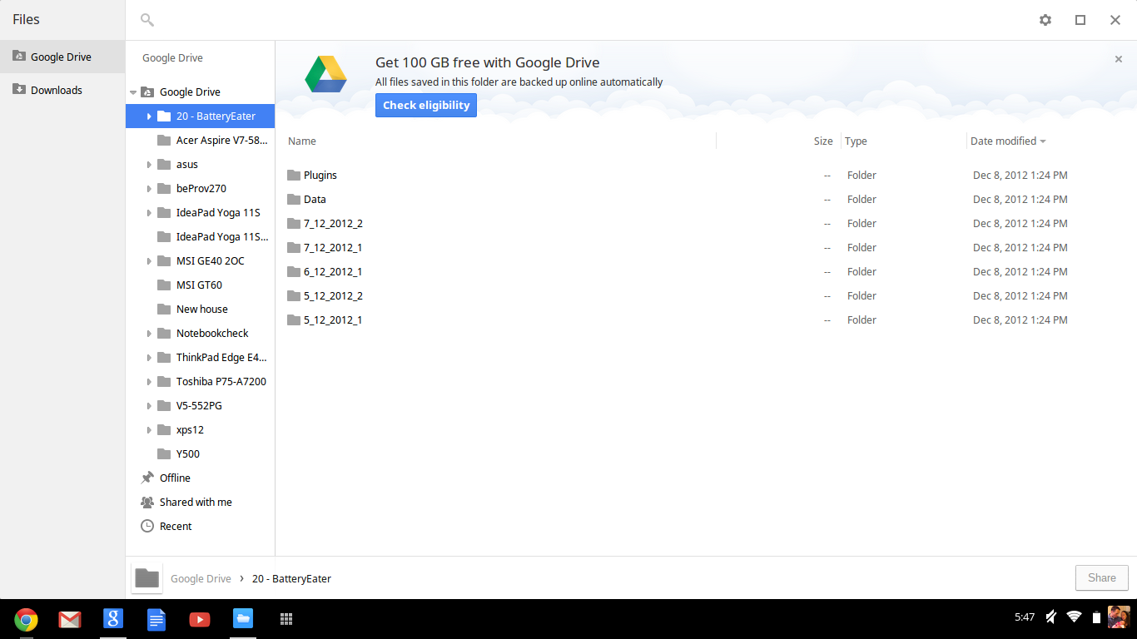The height and width of the screenshot is (639, 1137).
Task: Click the Check eligibility button
Action: 426,106
